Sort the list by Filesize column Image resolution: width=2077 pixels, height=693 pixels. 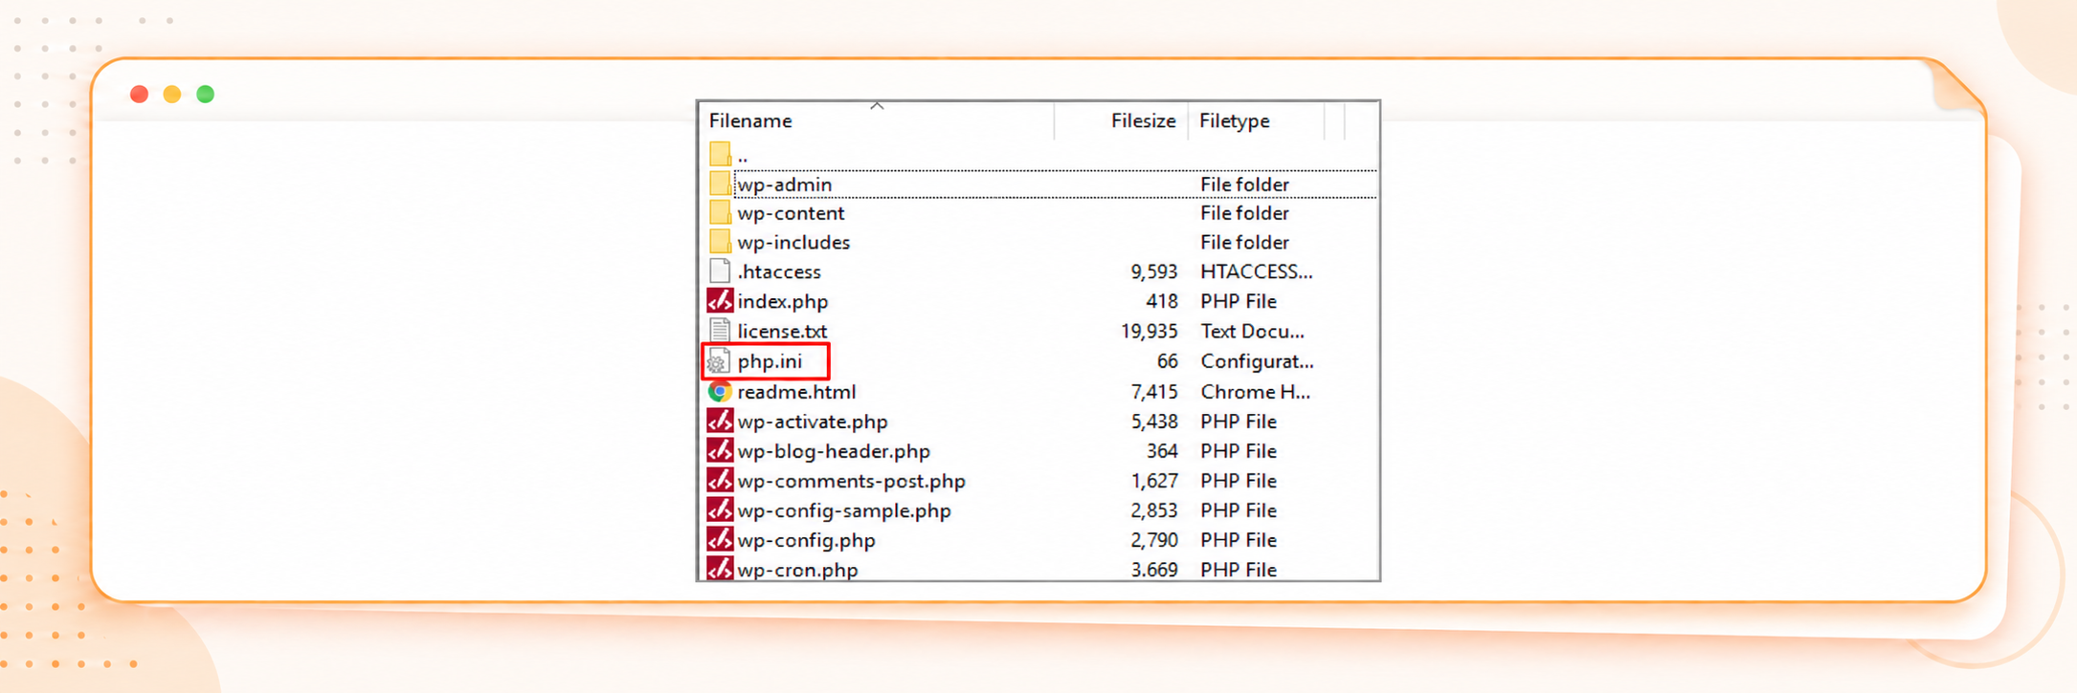(1143, 121)
